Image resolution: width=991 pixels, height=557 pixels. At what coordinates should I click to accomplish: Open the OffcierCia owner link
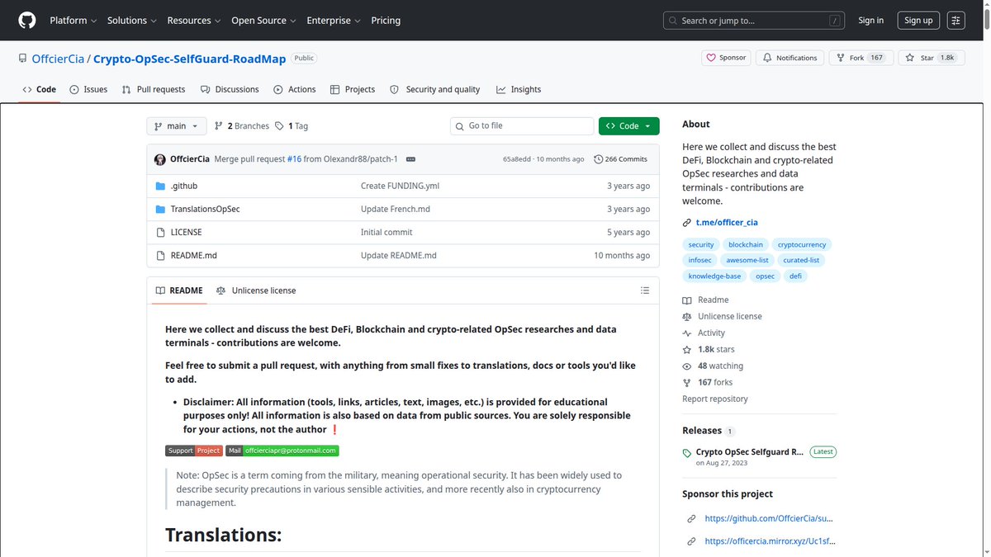[58, 59]
